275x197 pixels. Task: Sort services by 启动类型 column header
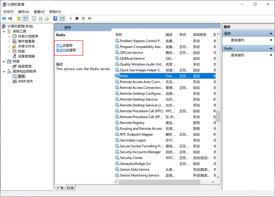point(201,35)
